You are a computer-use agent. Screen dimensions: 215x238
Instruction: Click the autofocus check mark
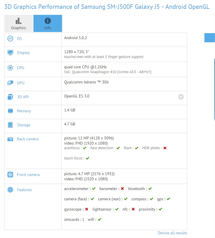pos(85,148)
